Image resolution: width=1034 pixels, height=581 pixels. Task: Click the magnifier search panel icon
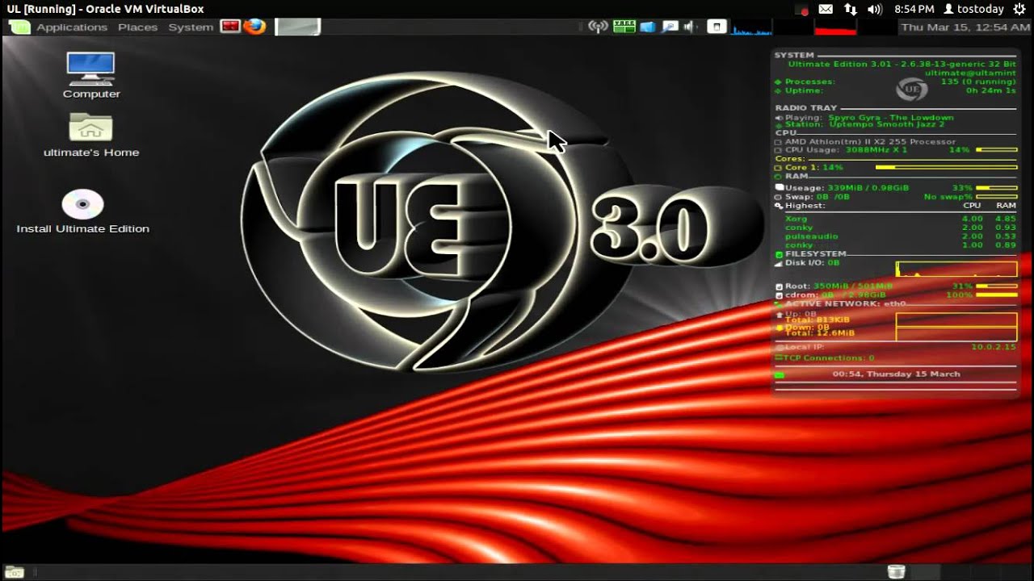click(670, 27)
